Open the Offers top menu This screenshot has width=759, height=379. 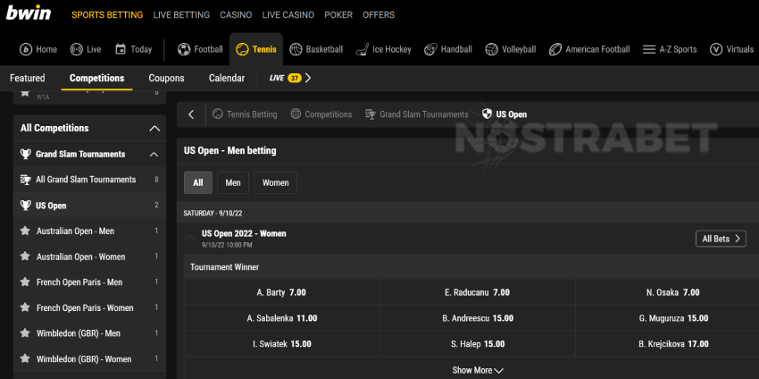(x=379, y=15)
